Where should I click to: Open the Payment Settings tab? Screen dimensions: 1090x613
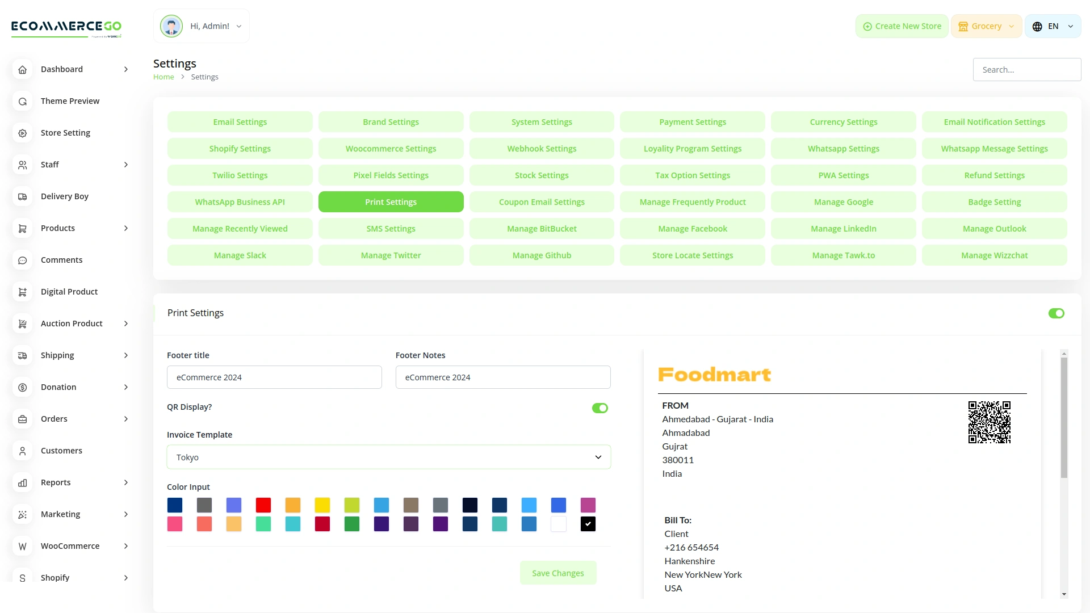click(x=692, y=122)
